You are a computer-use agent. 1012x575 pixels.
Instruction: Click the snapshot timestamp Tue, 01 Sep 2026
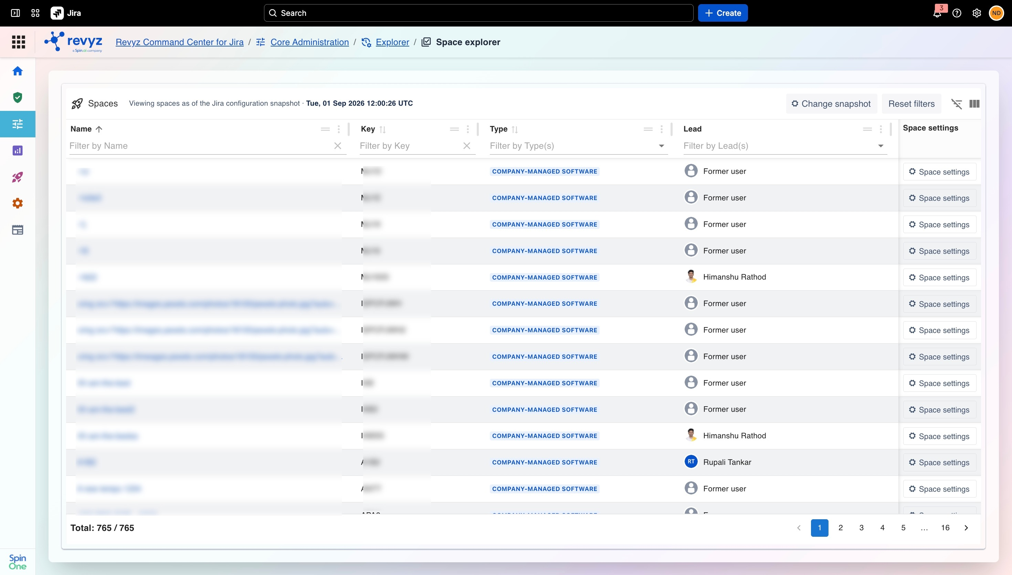(x=360, y=103)
